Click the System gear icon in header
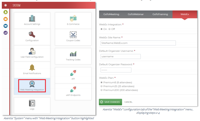The height and width of the screenshot is (121, 200). (x=5, y=5)
